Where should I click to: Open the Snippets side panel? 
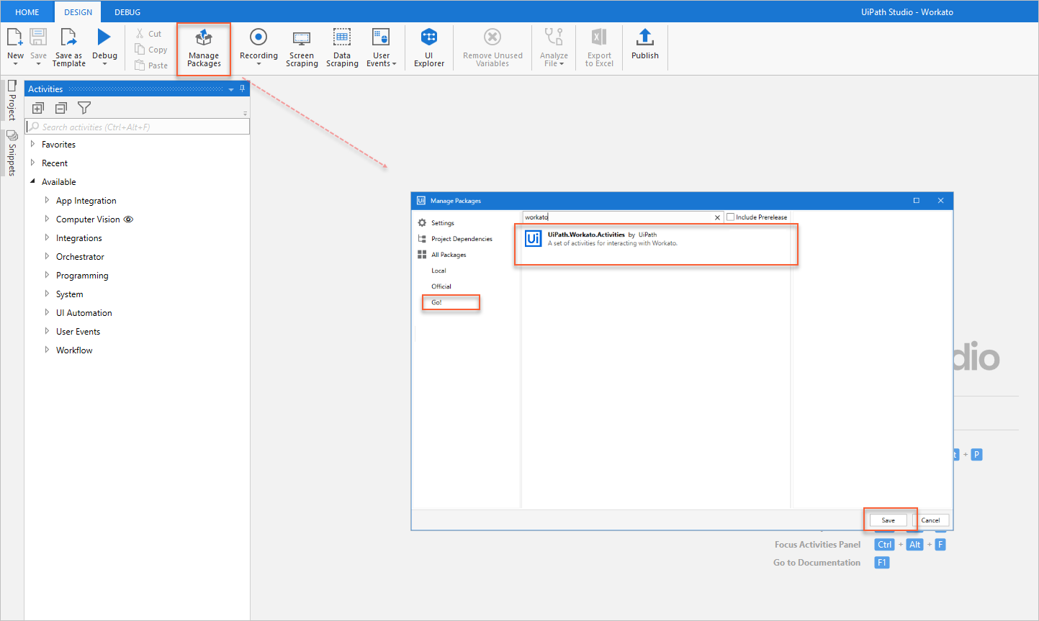pyautogui.click(x=12, y=153)
